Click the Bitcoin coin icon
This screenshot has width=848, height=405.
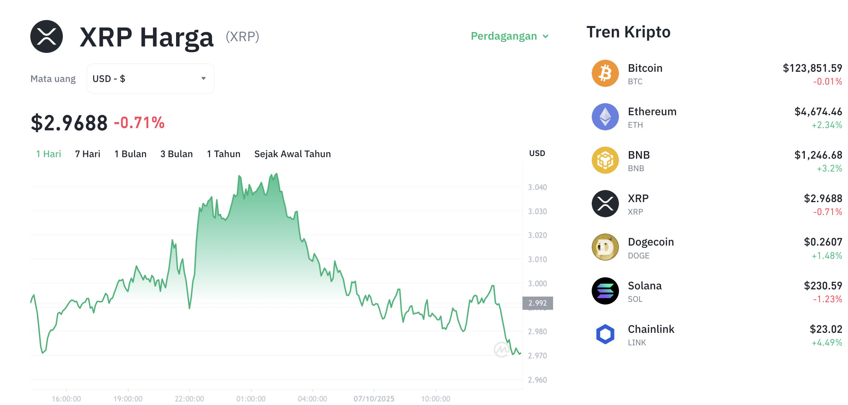click(x=605, y=73)
